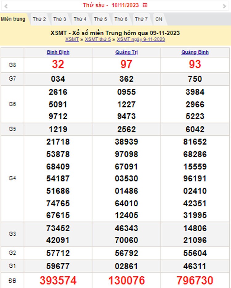This screenshot has width=231, height=288.
Task: Follow the XSMT ngày 9-11-2023 link
Action: [141, 39]
